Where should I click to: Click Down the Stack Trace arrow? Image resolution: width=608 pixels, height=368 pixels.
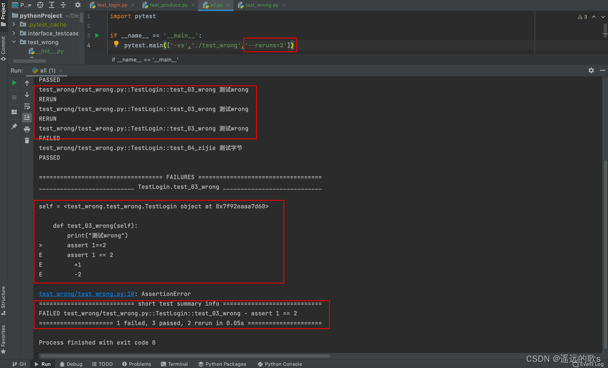click(27, 95)
